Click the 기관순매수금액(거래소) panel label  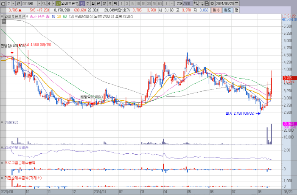click(23, 178)
